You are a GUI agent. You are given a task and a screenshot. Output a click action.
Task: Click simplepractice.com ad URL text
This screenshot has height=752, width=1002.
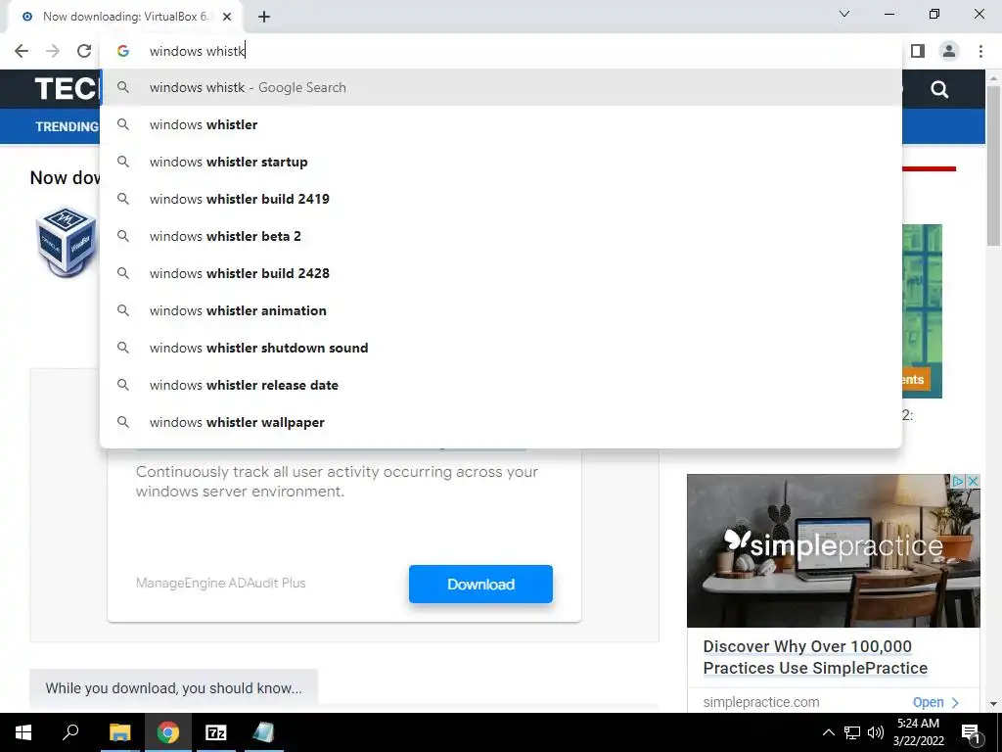[x=761, y=702]
